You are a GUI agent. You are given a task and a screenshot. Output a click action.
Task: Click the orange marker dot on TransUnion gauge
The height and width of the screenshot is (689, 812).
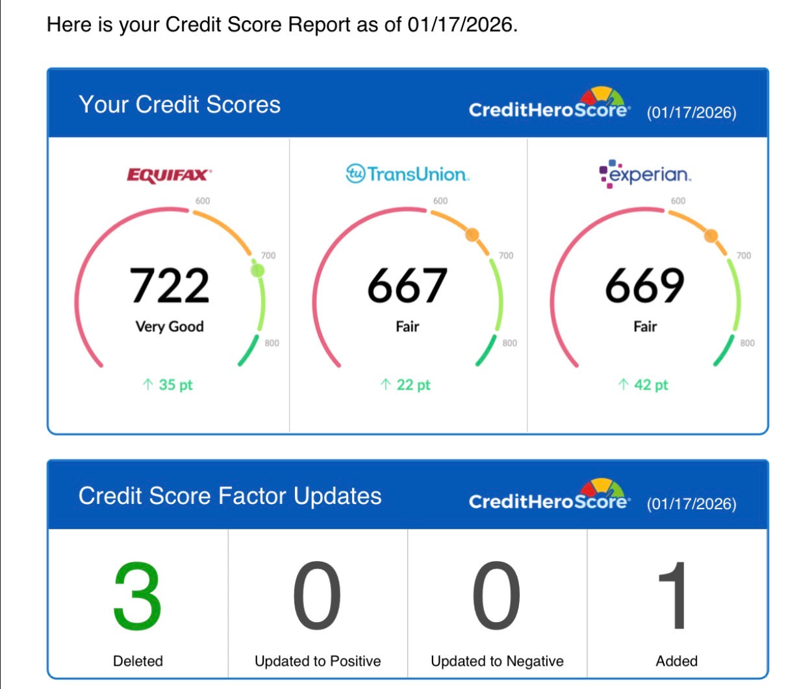(472, 234)
